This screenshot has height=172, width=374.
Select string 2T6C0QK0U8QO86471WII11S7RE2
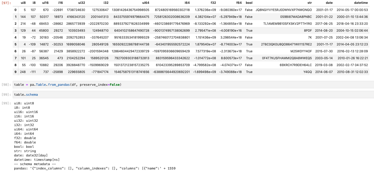click(286, 44)
